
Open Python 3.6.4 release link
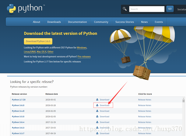pyautogui.click(x=18, y=122)
